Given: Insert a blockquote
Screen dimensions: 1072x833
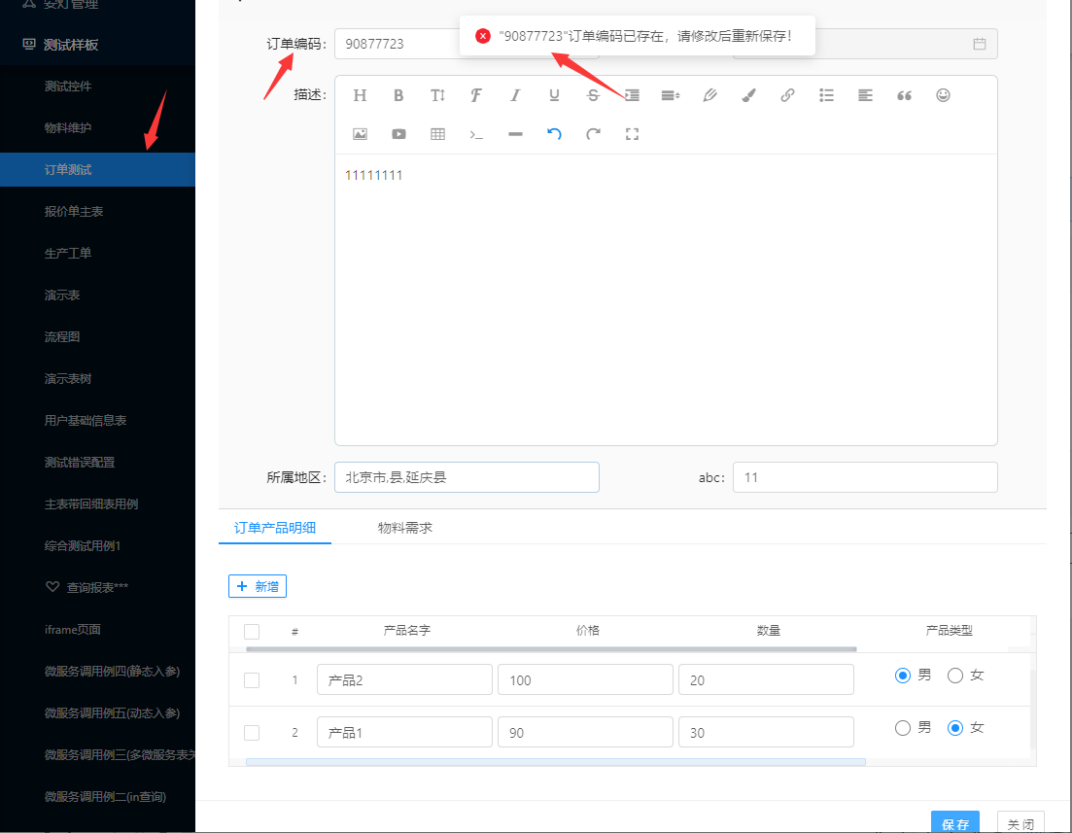Looking at the screenshot, I should coord(904,95).
